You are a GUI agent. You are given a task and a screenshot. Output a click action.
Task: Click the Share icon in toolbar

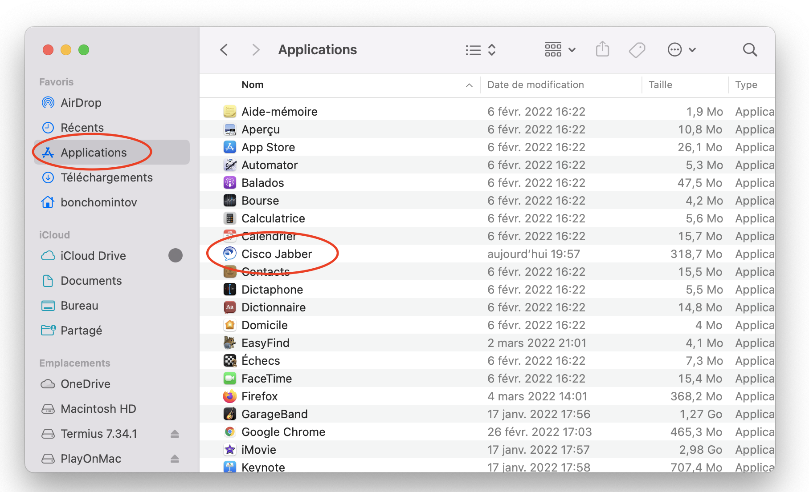pos(602,49)
